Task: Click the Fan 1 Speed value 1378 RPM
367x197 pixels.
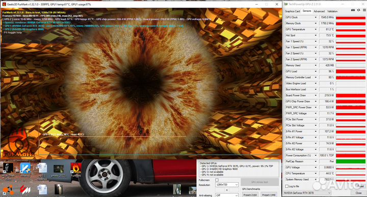Action: (327, 47)
